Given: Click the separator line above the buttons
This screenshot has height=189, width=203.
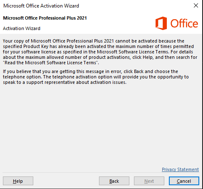Looking at the screenshot, I should point(101,173).
